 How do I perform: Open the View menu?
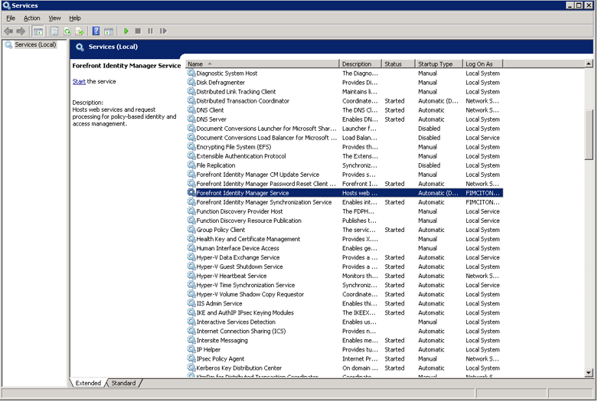[54, 18]
